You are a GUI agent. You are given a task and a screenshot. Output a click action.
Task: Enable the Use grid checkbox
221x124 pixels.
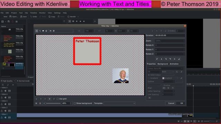tap(58, 99)
